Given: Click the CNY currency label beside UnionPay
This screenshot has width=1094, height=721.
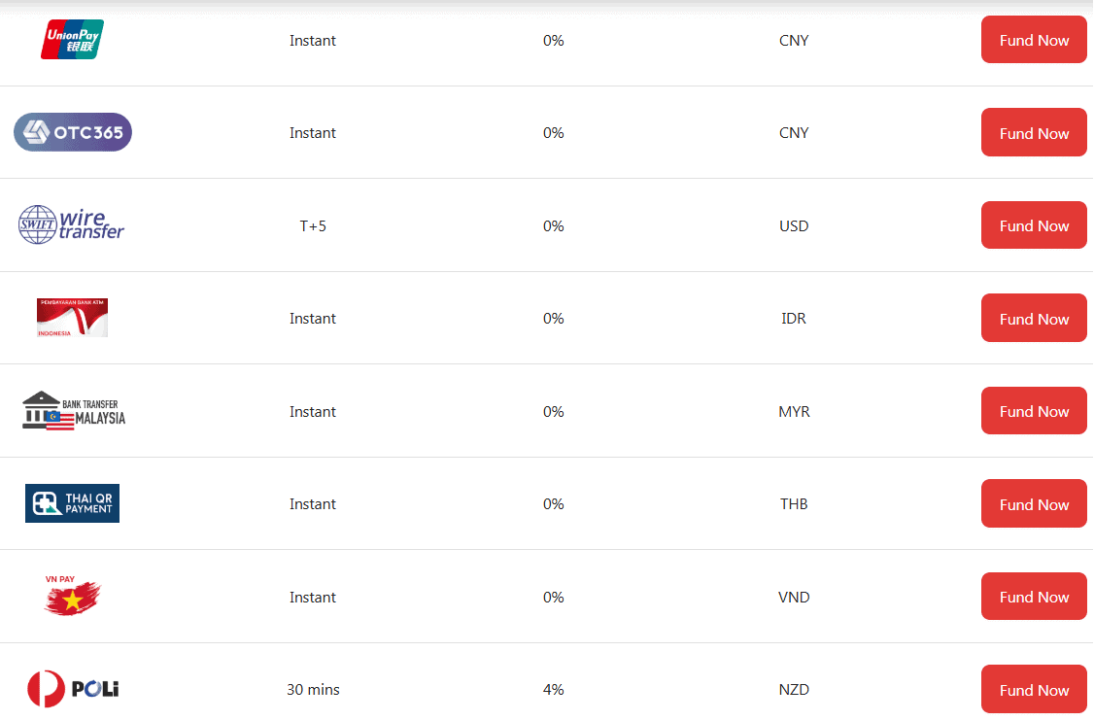Looking at the screenshot, I should point(794,40).
